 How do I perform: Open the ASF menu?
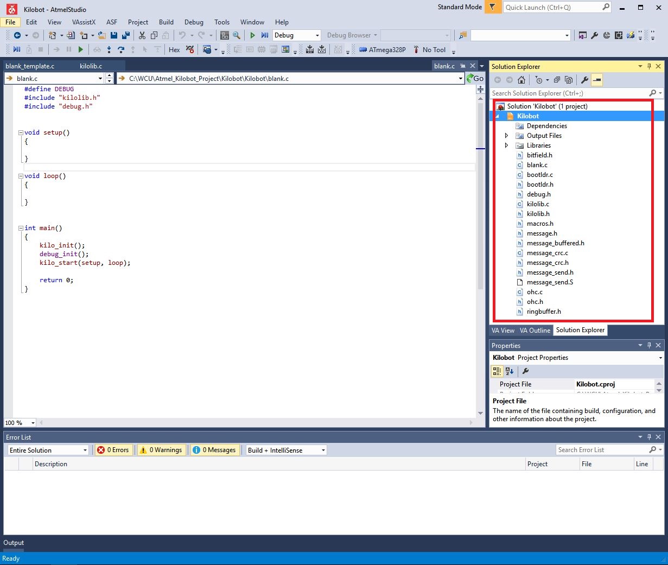(112, 22)
